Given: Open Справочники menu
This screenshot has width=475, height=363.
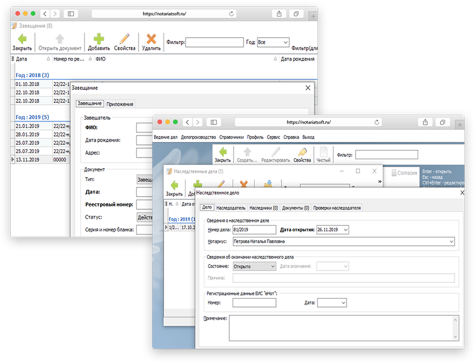Looking at the screenshot, I should point(231,137).
